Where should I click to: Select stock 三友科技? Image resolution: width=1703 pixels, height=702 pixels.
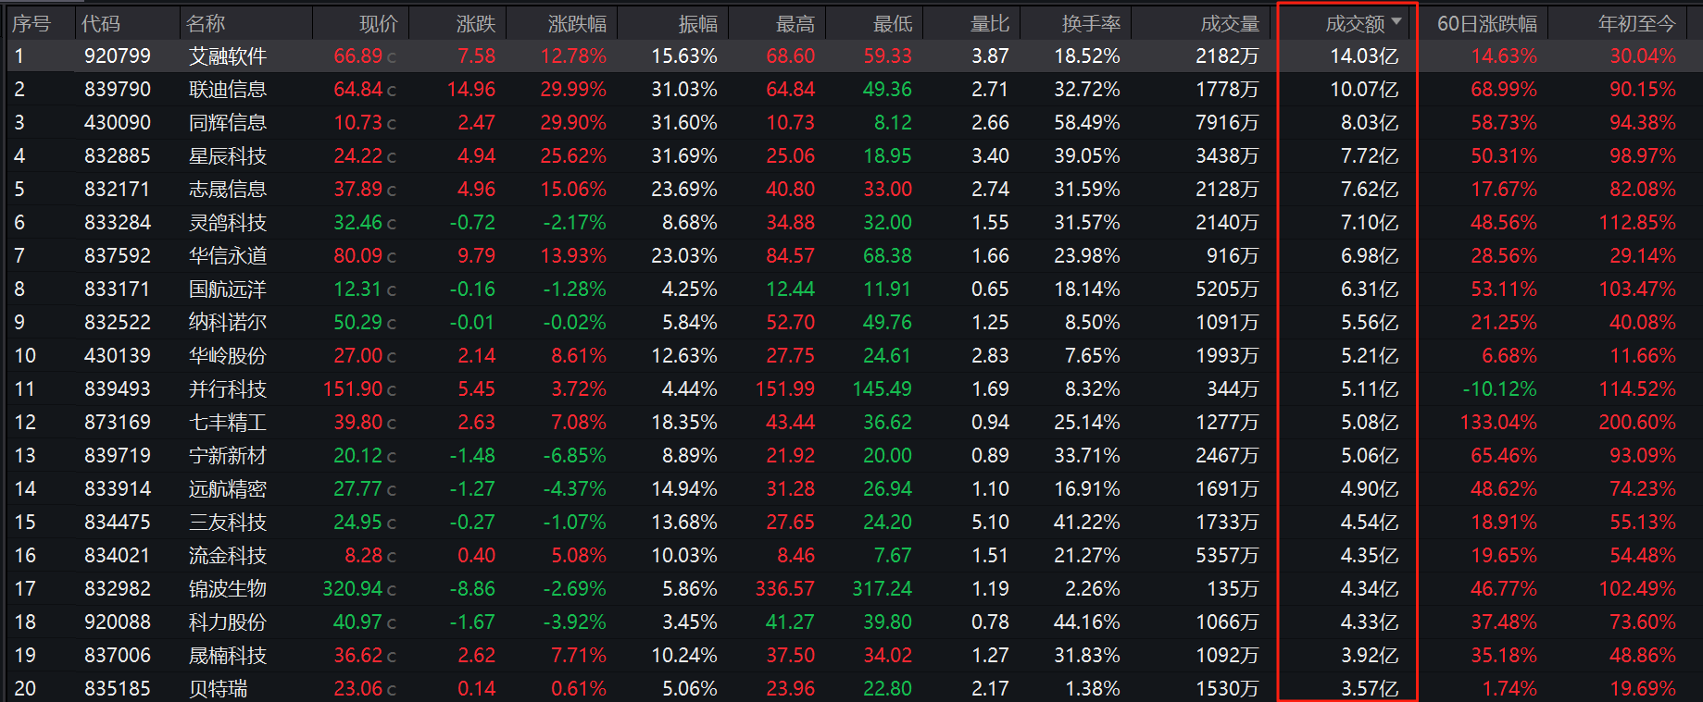(x=228, y=523)
